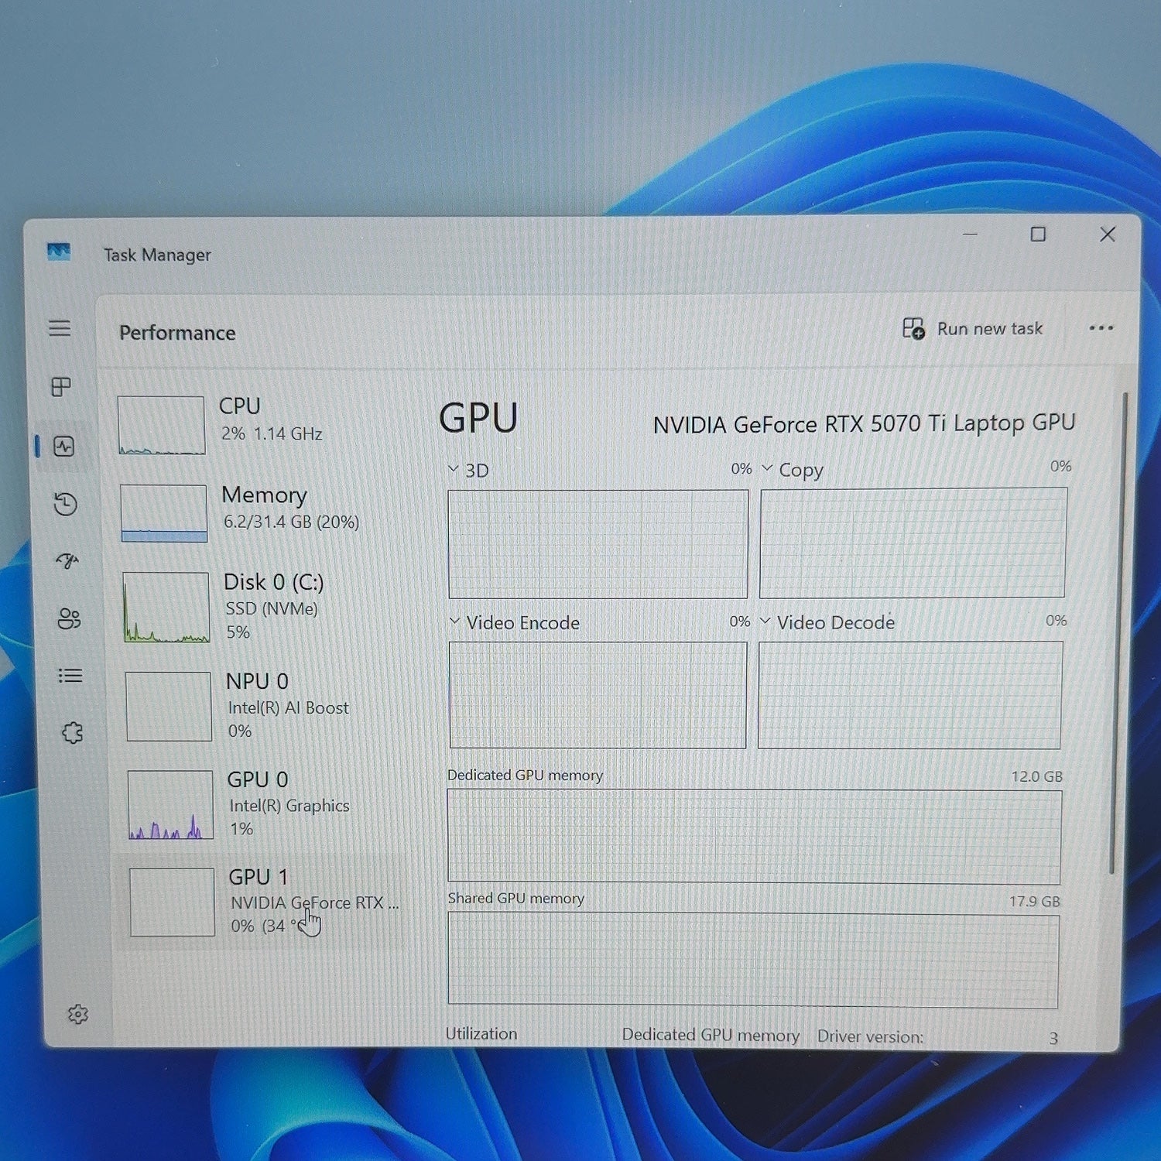Open the Video Decode engine dropdown

(x=765, y=621)
